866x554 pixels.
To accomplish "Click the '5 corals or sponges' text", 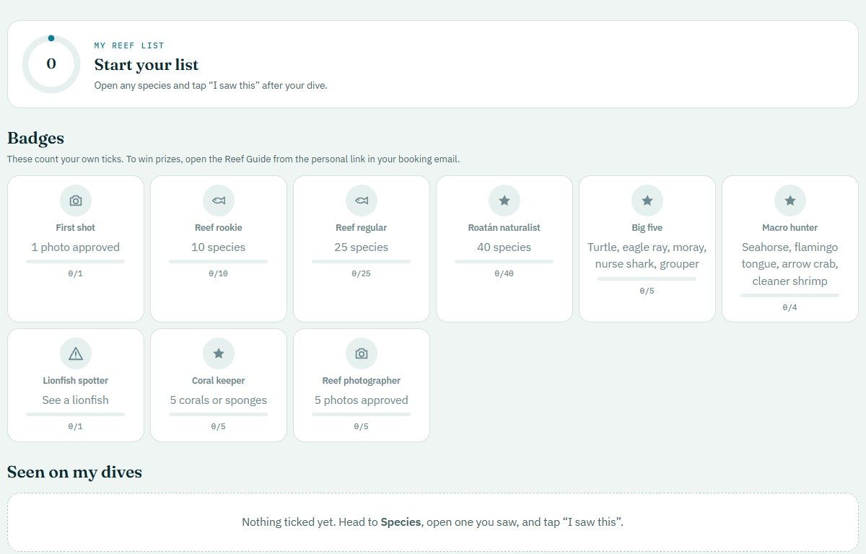I will pyautogui.click(x=219, y=400).
